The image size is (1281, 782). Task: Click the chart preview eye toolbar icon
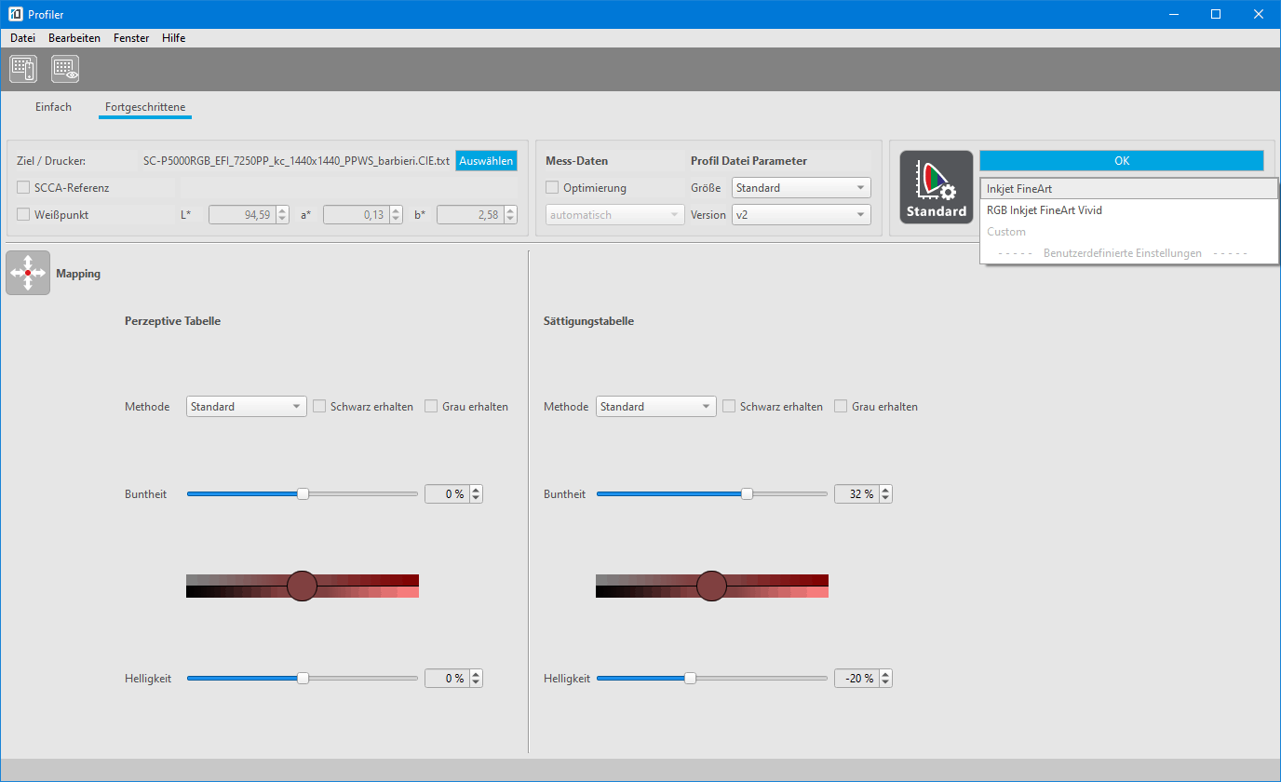pyautogui.click(x=65, y=69)
